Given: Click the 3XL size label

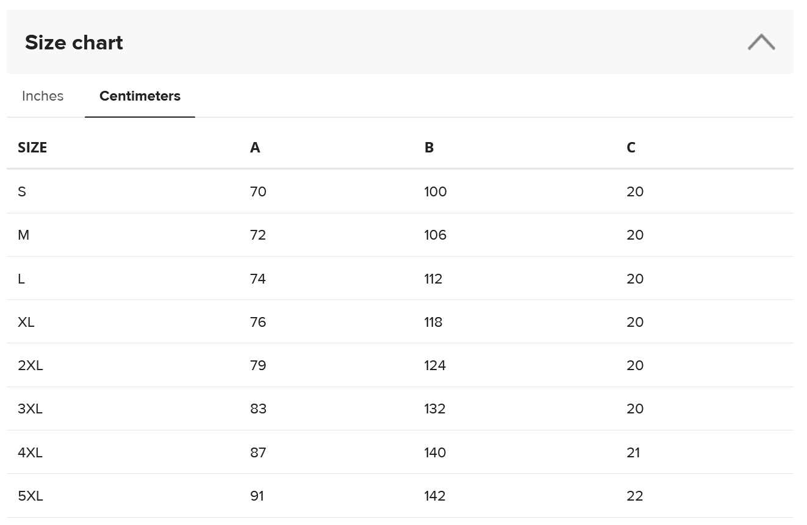Looking at the screenshot, I should coord(30,409).
